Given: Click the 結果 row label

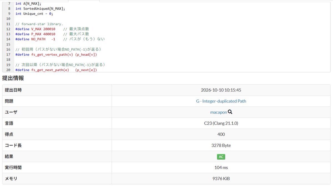Looking at the screenshot, I should coord(9,156).
